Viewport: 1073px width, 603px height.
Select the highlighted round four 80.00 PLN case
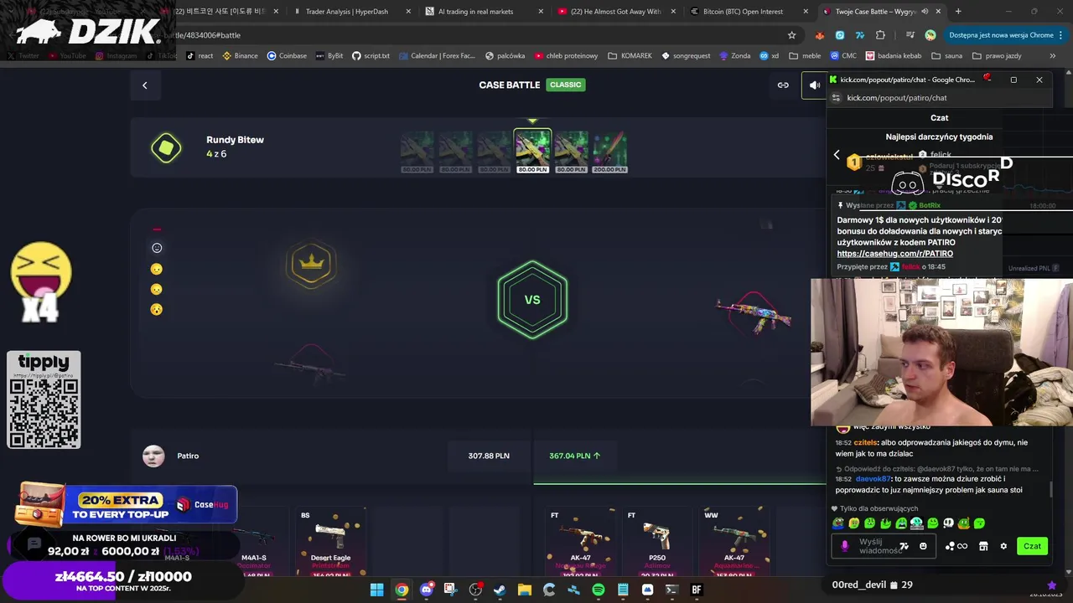coord(532,152)
